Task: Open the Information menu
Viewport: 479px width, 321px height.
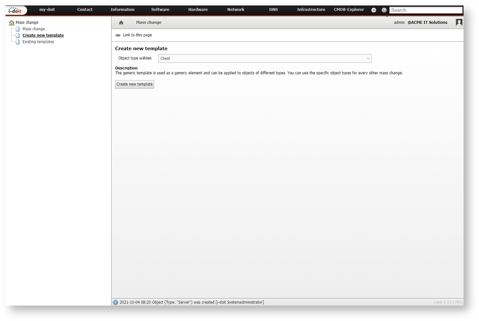Action: click(x=122, y=10)
